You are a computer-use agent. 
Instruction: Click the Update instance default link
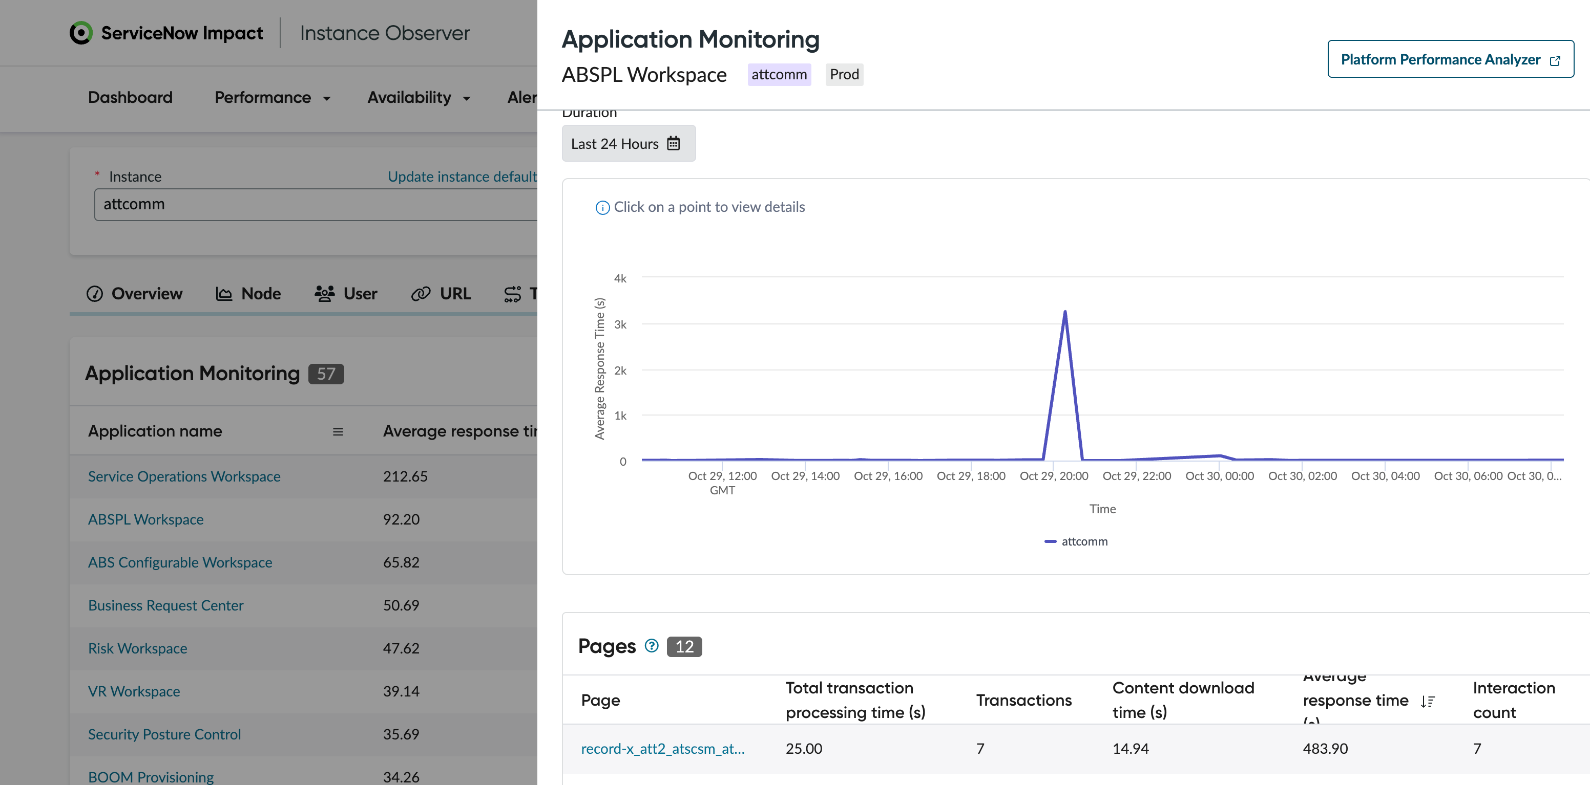462,177
